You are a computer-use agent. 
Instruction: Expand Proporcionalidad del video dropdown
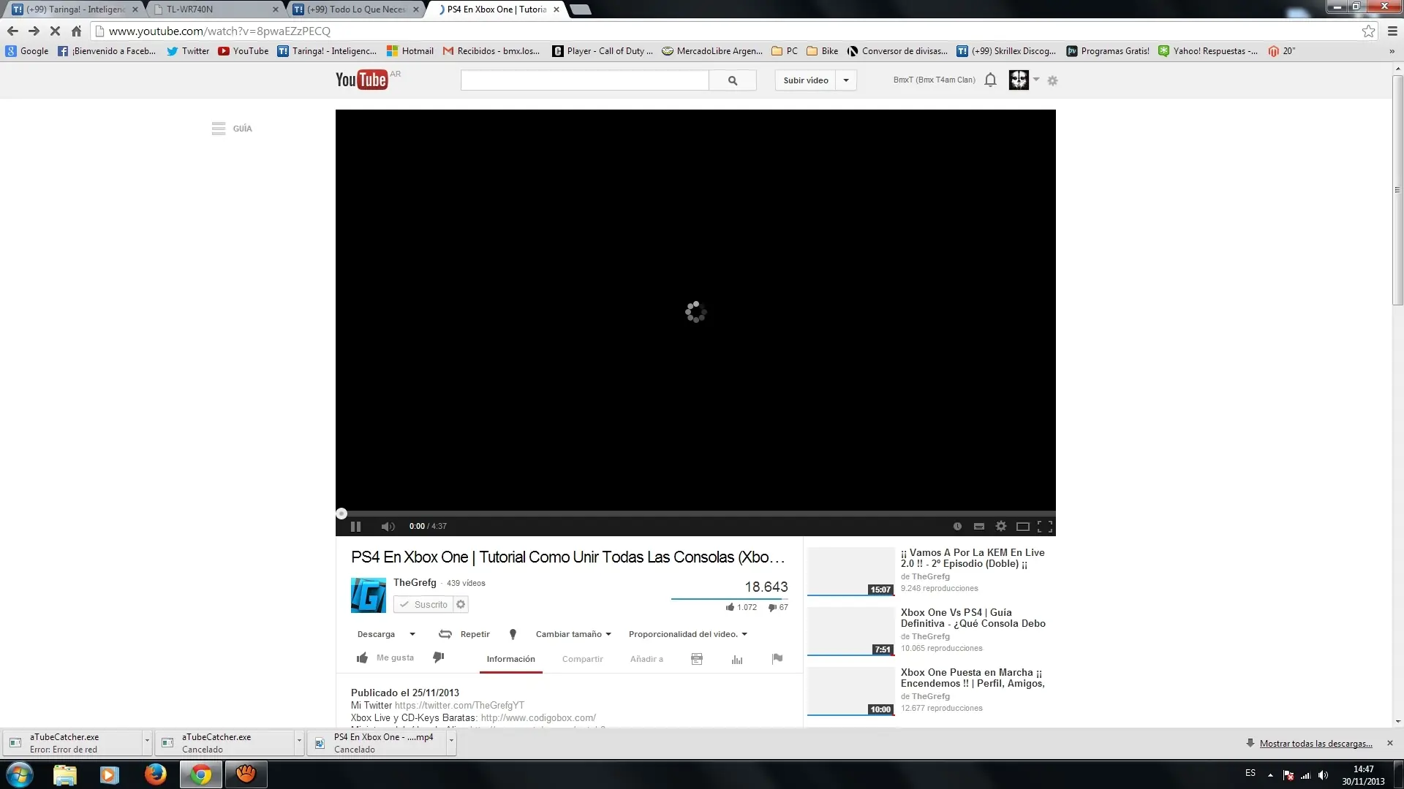[x=688, y=634]
